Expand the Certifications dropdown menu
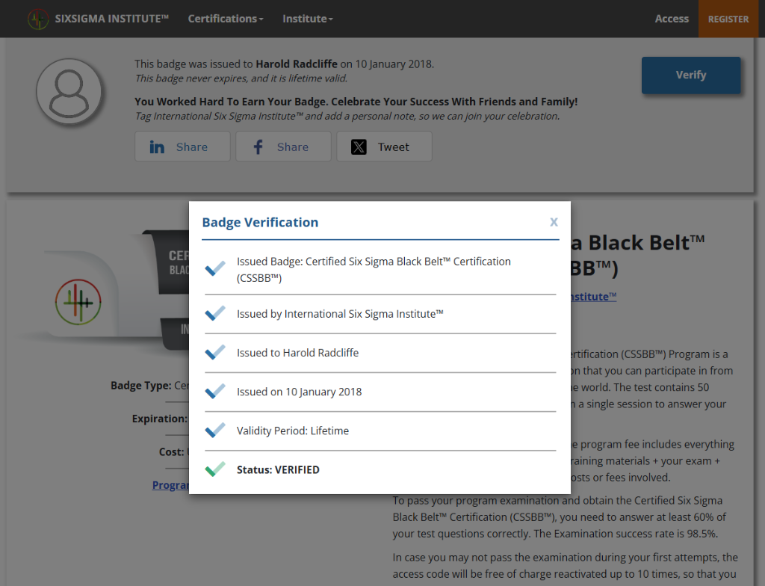 [225, 19]
